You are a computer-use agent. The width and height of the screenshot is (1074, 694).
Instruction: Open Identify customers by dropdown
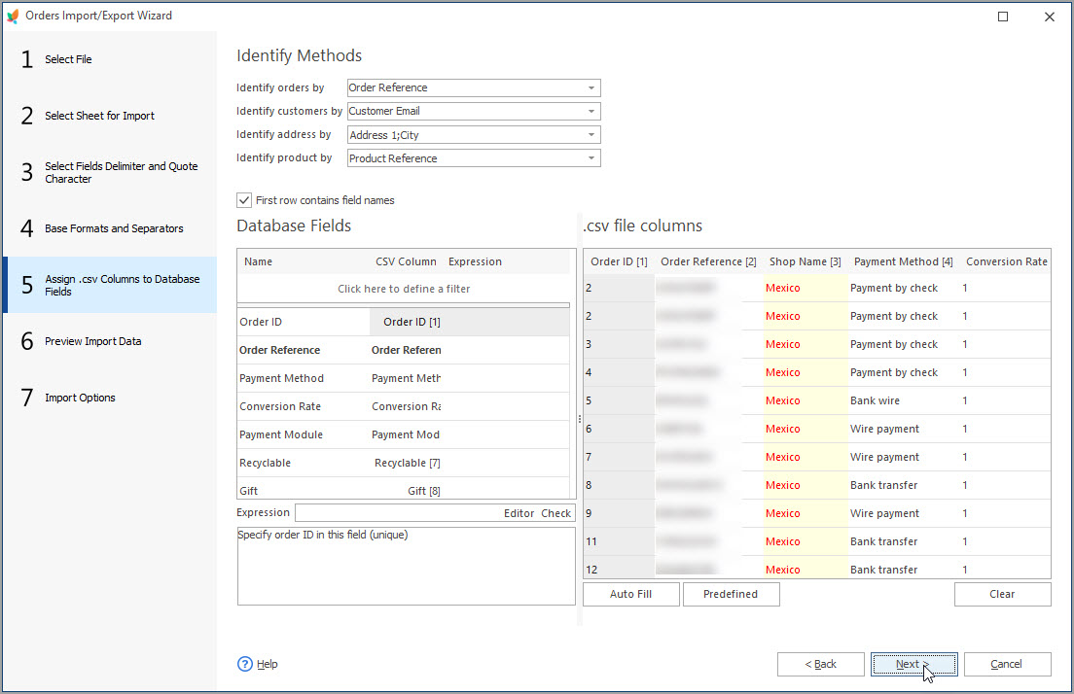tap(591, 111)
